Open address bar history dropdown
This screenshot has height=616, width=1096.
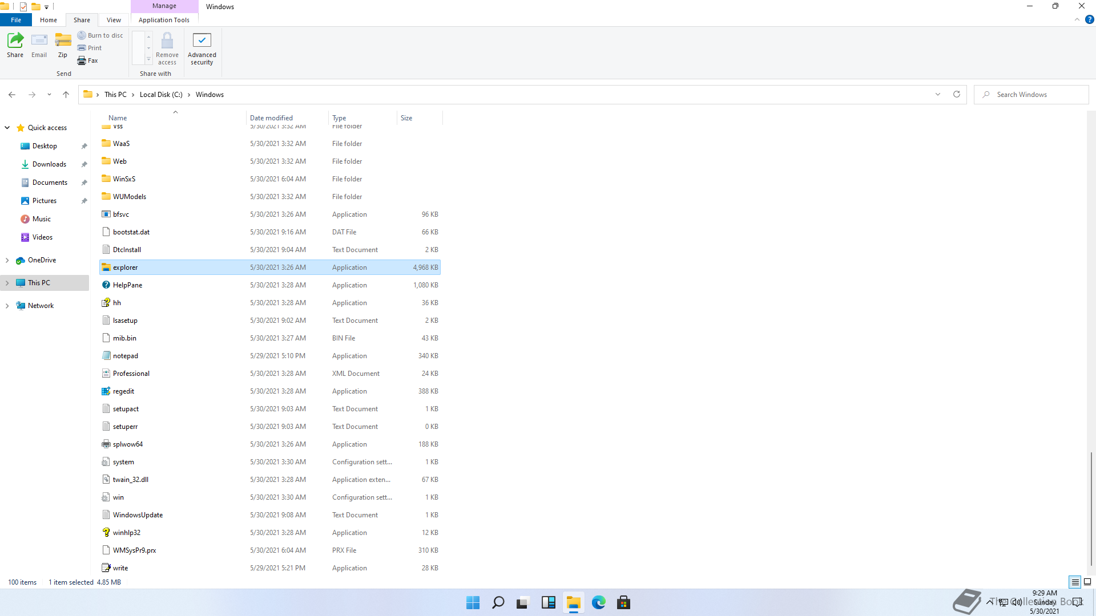tap(938, 95)
